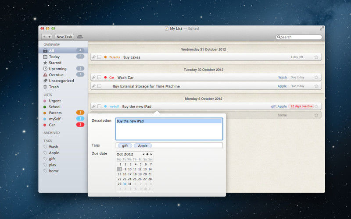351x219 pixels.
Task: Click the 22 days overdue badge
Action: [301, 106]
